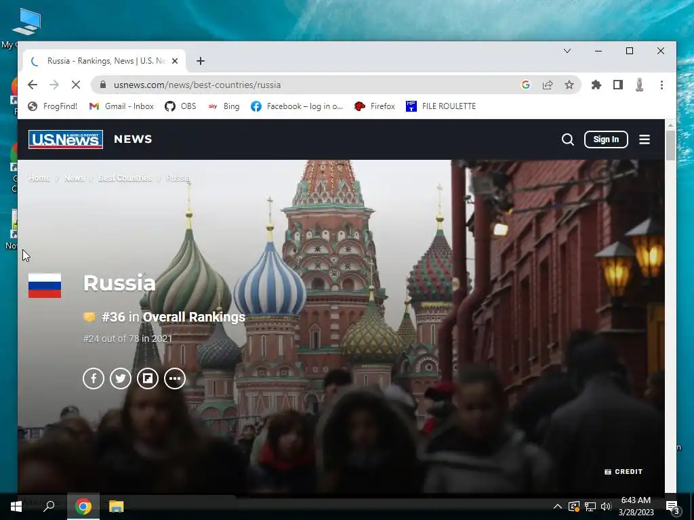Click the scrollbar up arrow

670,125
